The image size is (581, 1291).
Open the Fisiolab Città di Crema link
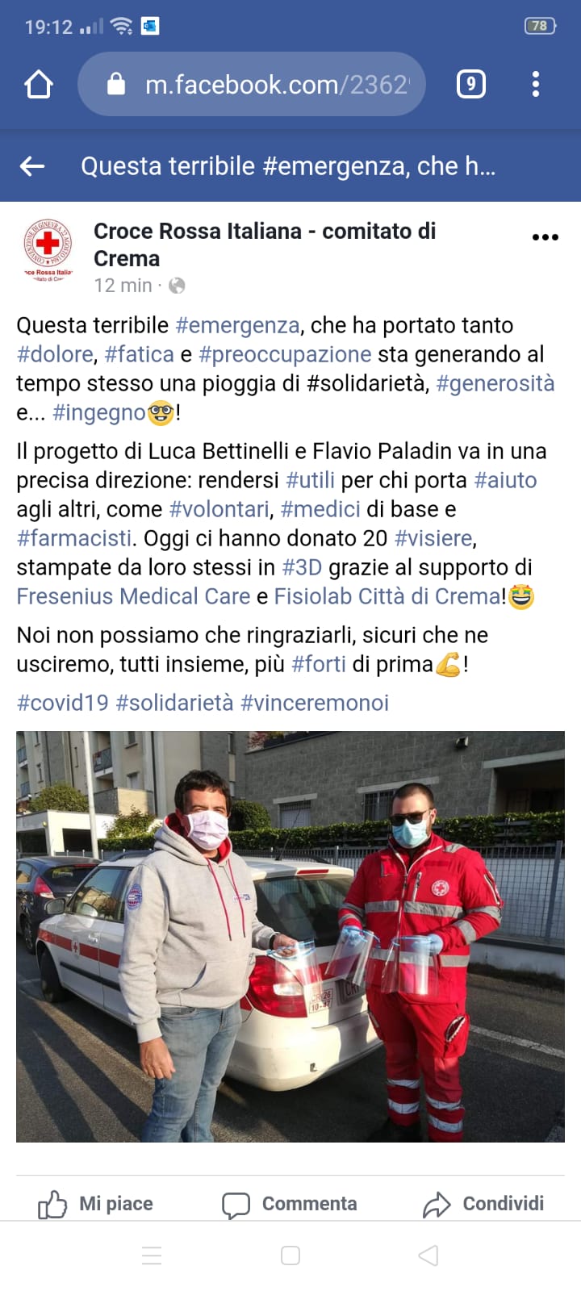pos(387,596)
